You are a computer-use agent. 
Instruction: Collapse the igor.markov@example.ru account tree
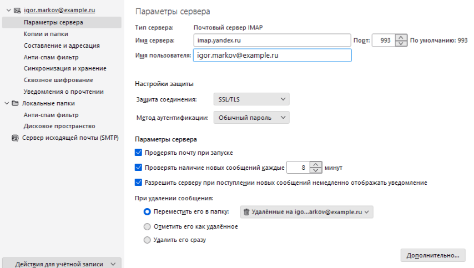(6, 11)
